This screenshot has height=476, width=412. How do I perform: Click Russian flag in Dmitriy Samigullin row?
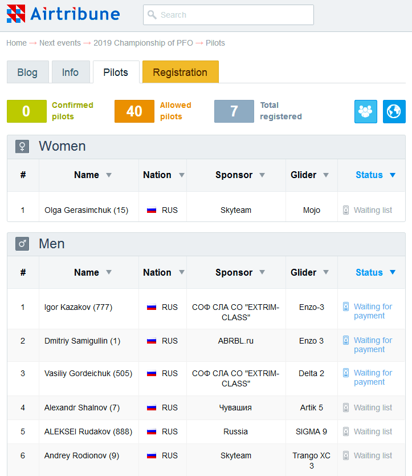pyautogui.click(x=152, y=341)
